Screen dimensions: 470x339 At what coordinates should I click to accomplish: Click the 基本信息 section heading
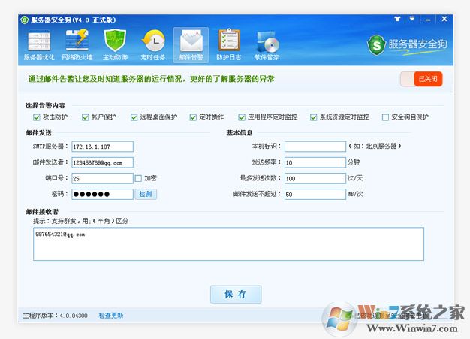click(240, 133)
